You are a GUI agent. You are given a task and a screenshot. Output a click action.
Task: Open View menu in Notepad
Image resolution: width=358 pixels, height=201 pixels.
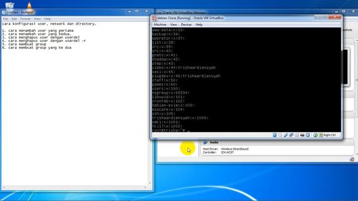click(x=37, y=19)
